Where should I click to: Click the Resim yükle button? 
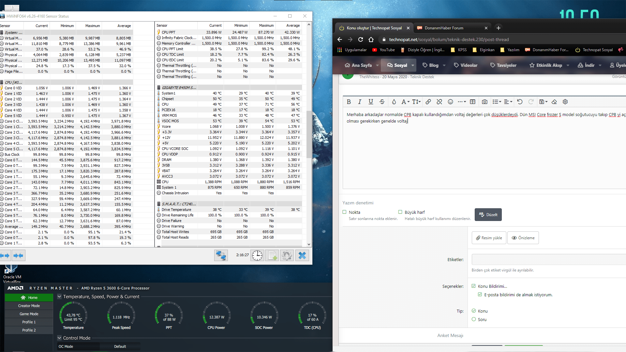coord(489,238)
